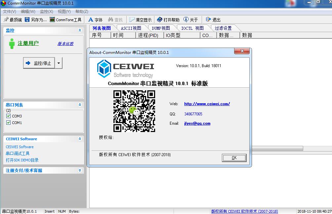
Task: Click the 清空显示 clear display icon
Action: coord(132,20)
